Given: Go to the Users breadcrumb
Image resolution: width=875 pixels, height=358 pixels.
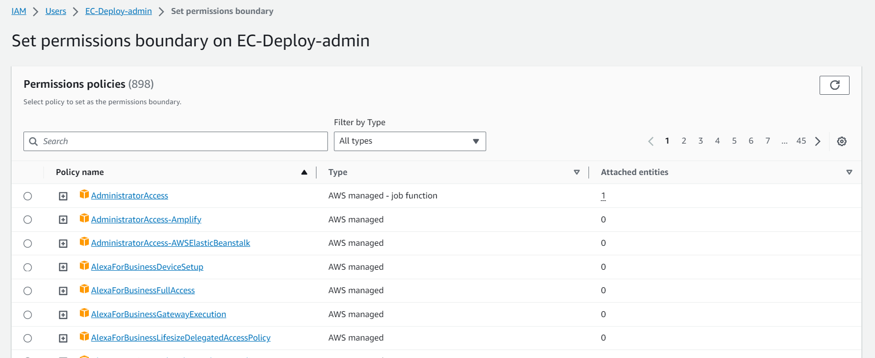Looking at the screenshot, I should coord(56,11).
